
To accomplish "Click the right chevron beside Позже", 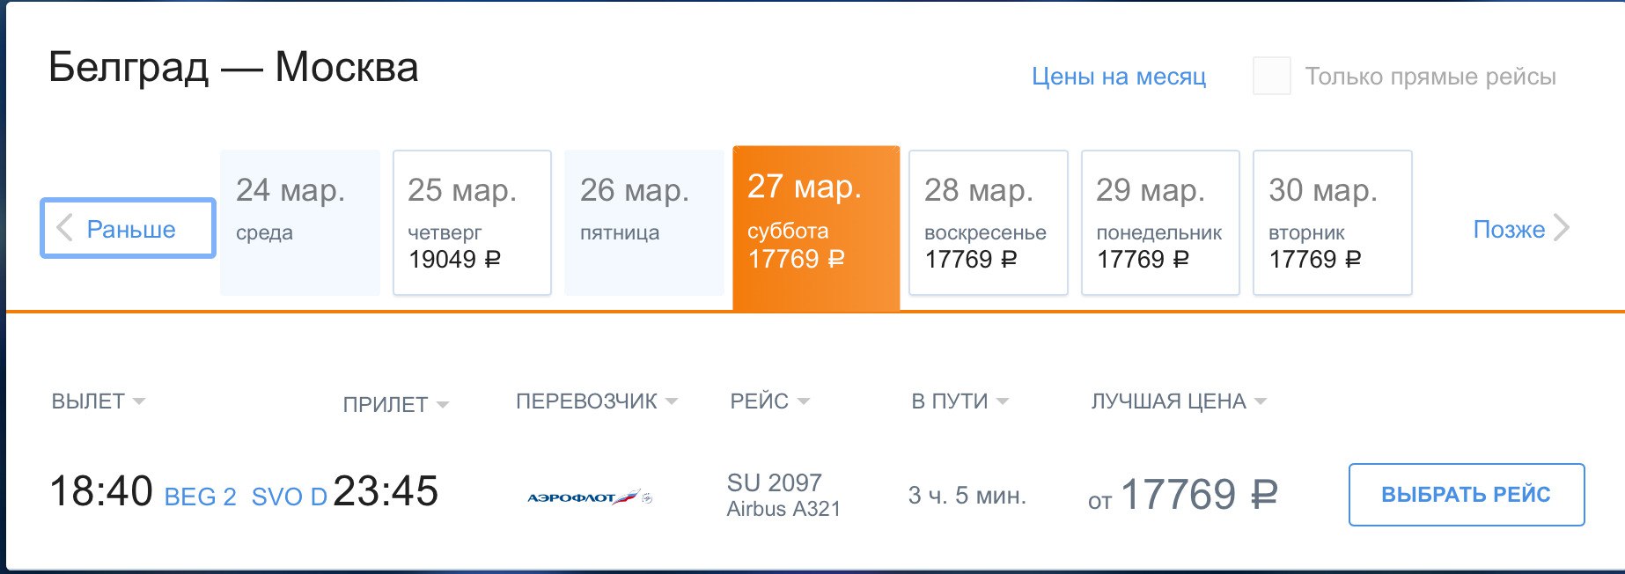I will click(x=1562, y=228).
